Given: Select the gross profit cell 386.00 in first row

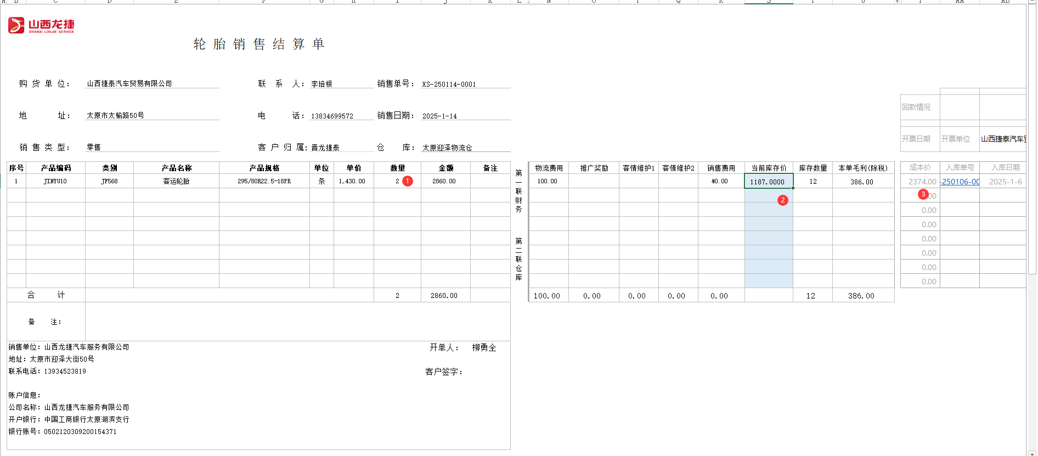Looking at the screenshot, I should pos(862,182).
